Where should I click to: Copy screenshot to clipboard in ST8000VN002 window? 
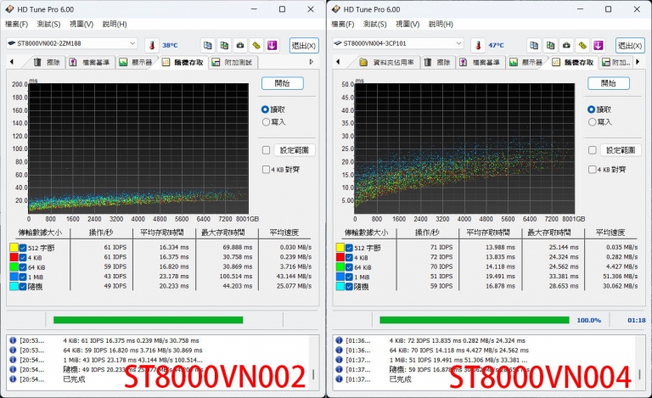[x=224, y=45]
